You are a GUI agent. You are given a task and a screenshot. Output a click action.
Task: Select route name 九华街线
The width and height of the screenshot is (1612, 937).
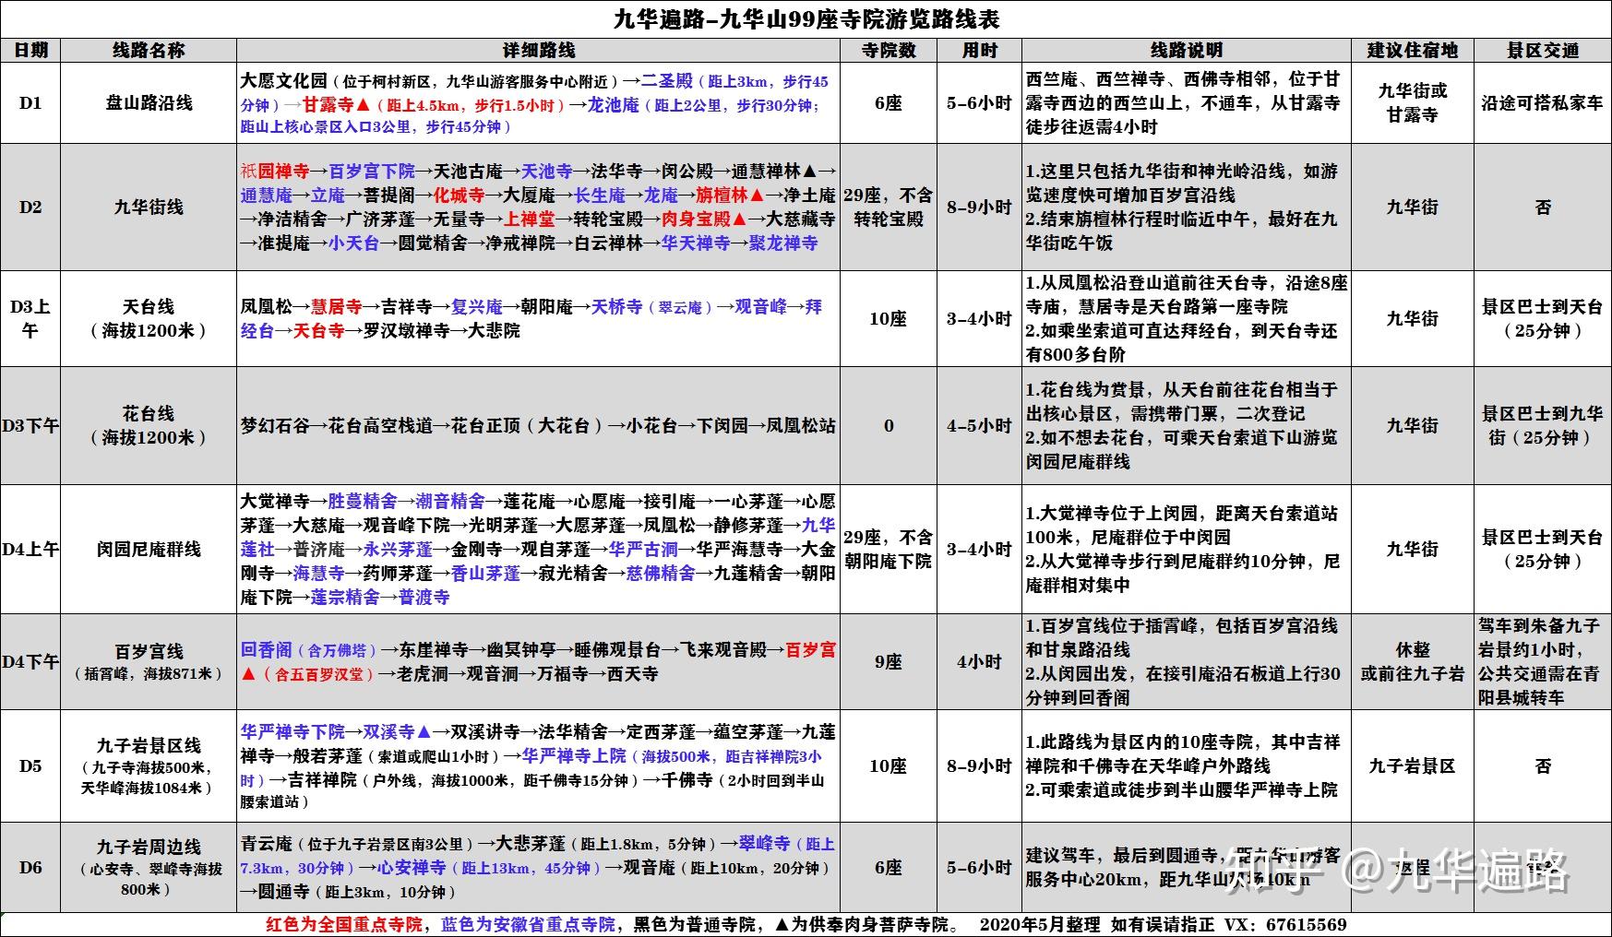click(149, 208)
